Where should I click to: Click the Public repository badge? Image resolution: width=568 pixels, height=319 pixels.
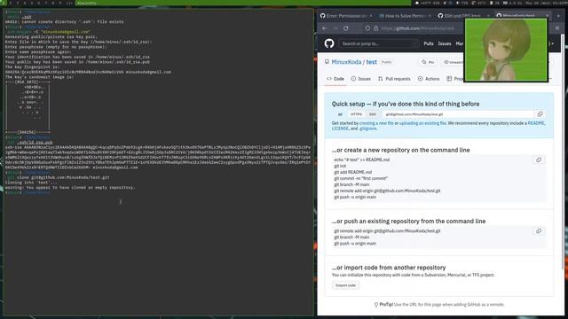387,62
